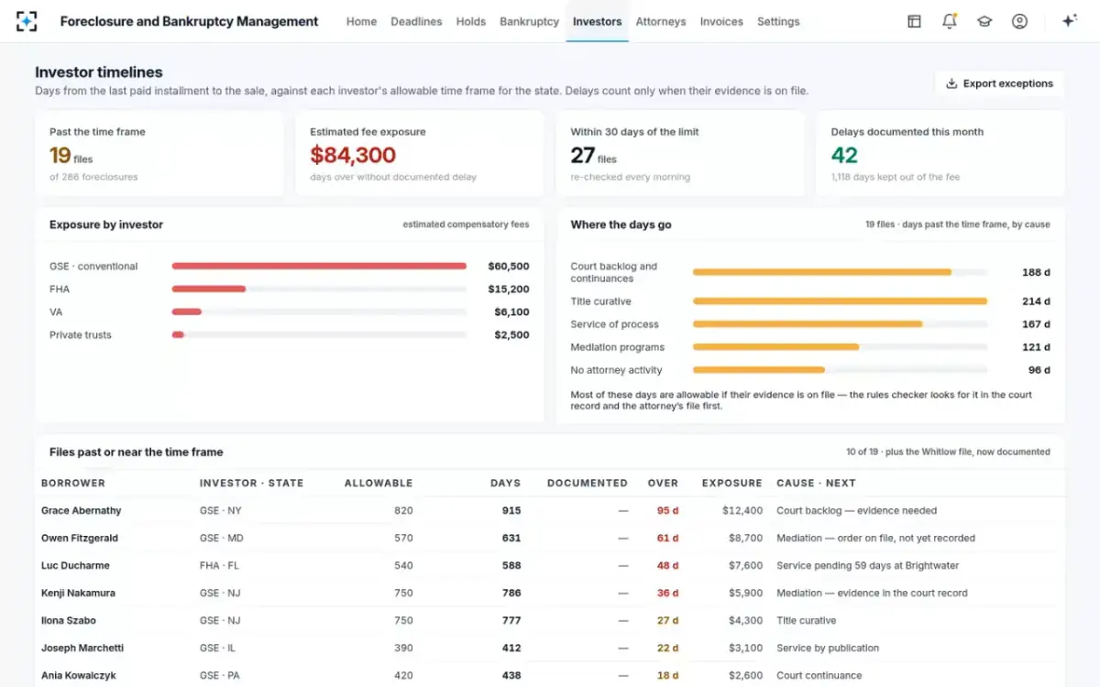The image size is (1100, 687).
Task: Open Delays documented this month card
Action: (x=940, y=153)
